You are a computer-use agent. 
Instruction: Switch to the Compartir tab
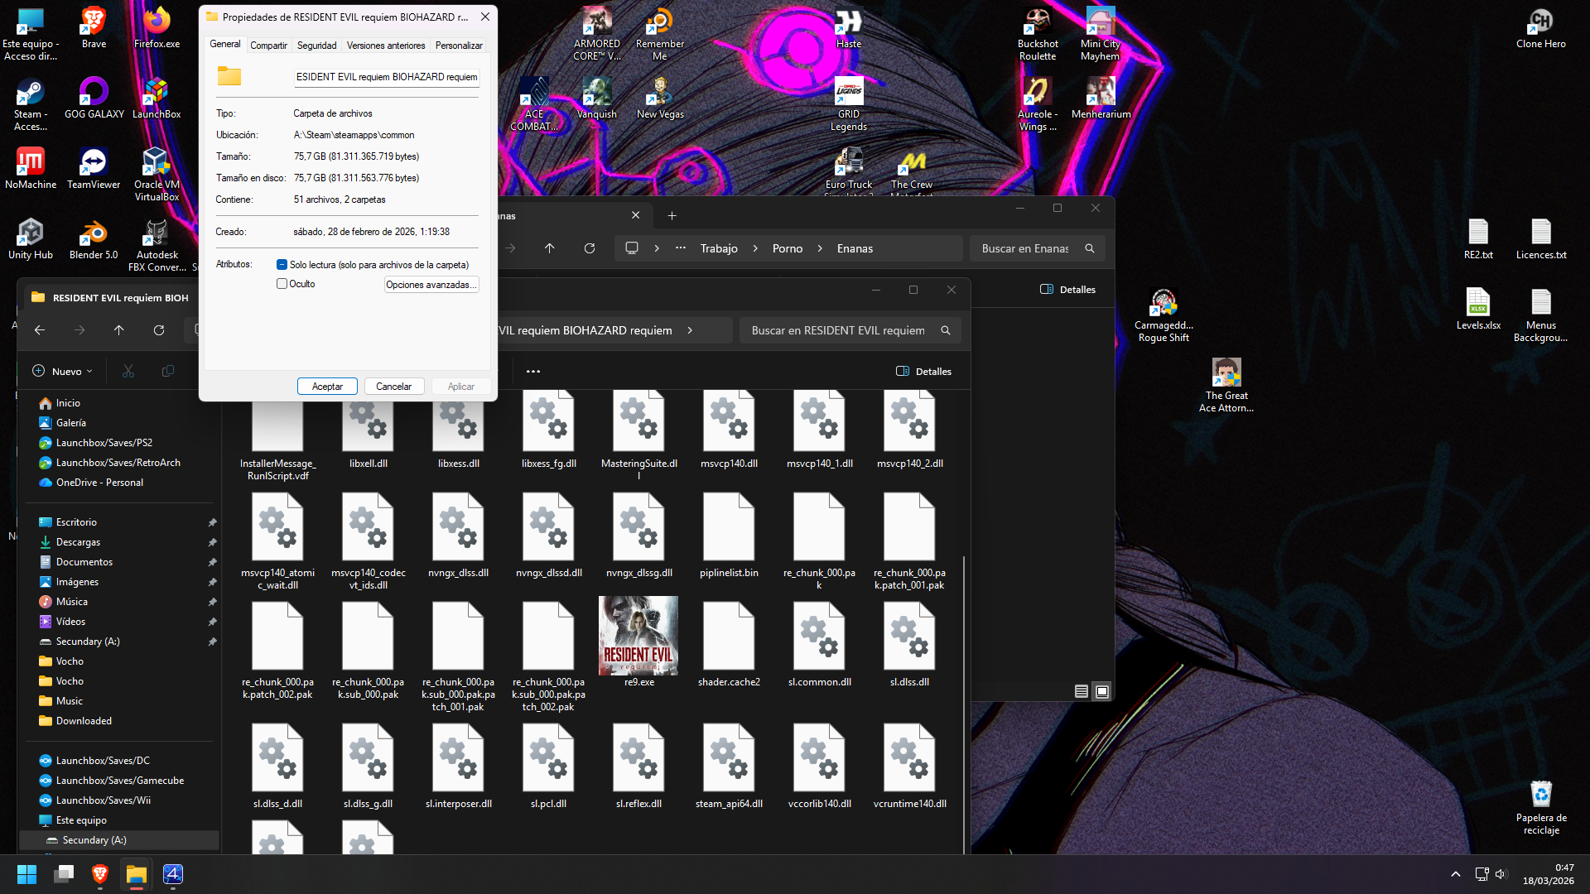click(x=269, y=46)
